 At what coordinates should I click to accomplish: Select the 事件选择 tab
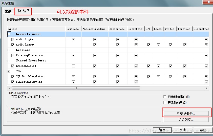point(23,11)
